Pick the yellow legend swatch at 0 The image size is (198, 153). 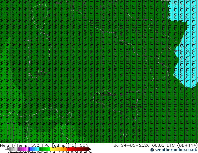(51, 149)
